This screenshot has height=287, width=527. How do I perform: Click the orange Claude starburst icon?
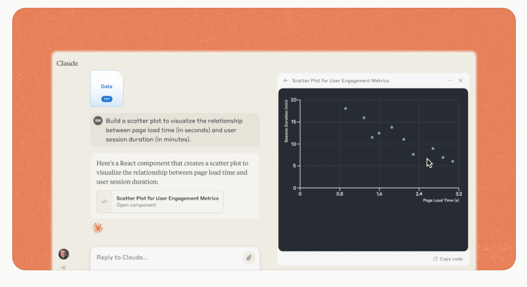(x=97, y=228)
